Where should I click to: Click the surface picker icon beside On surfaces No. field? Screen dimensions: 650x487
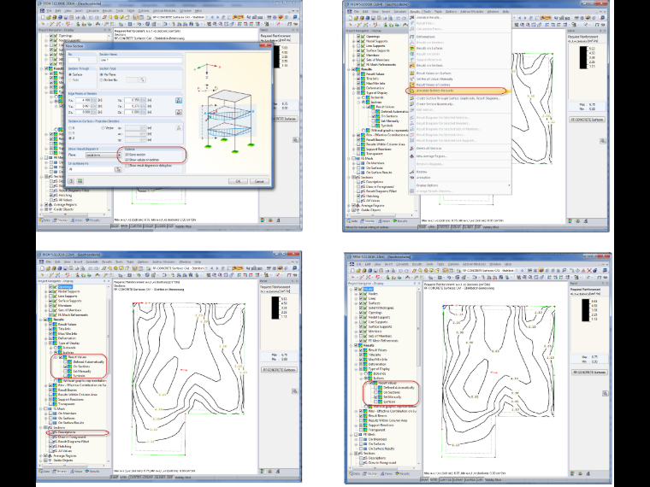(x=118, y=169)
